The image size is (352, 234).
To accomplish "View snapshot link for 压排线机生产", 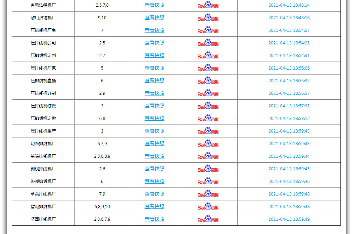I will point(154,131).
